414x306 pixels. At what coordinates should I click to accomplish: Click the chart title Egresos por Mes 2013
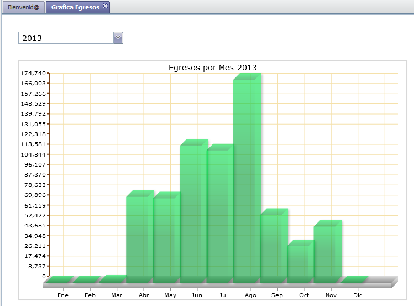pos(212,68)
